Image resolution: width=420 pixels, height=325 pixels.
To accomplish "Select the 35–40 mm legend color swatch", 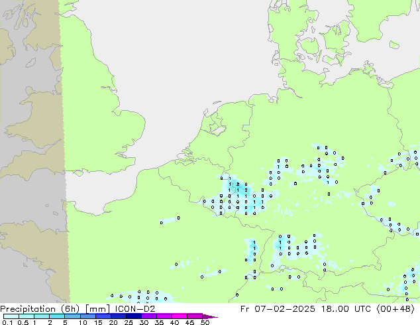I will [x=164, y=316].
